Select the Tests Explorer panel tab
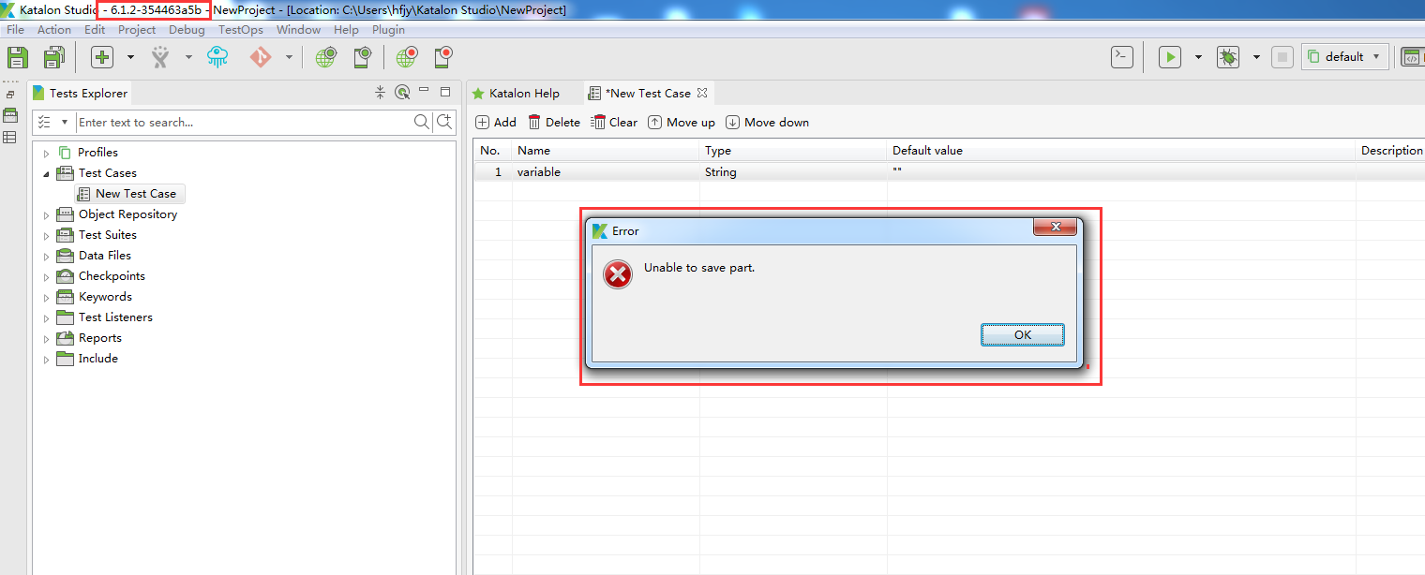 click(81, 94)
